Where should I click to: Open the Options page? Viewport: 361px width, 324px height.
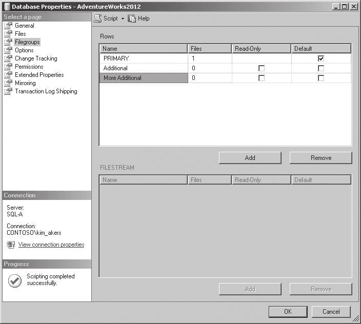[24, 50]
